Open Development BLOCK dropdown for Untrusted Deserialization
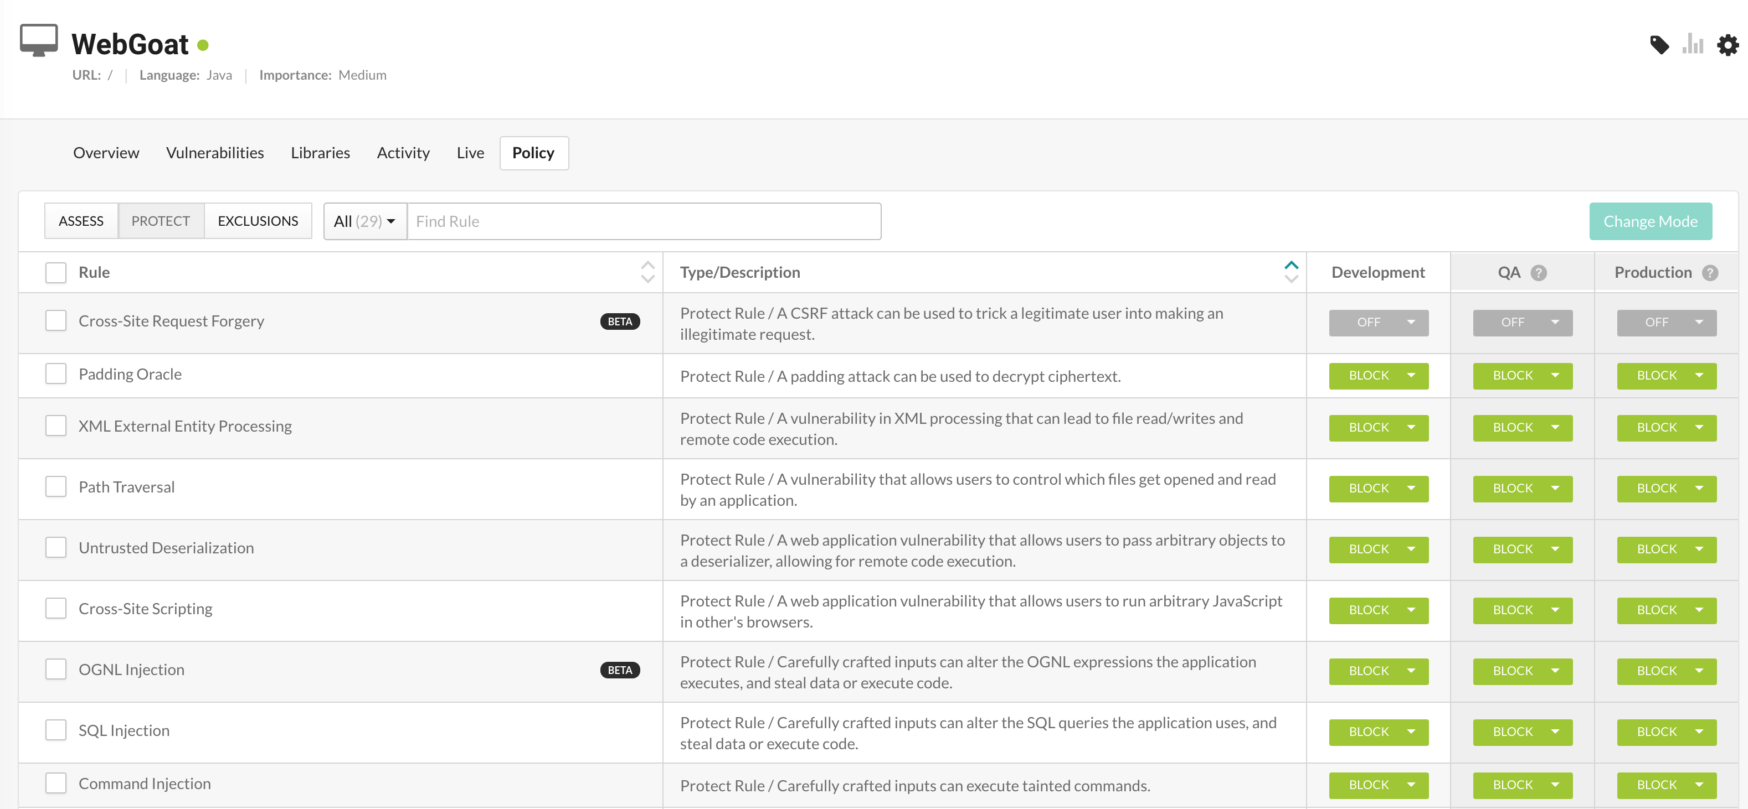The height and width of the screenshot is (809, 1748). pos(1378,550)
